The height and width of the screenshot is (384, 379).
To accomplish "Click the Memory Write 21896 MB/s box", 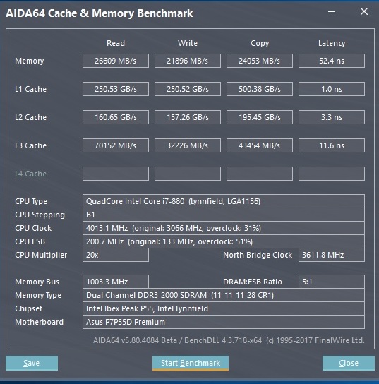I will point(188,61).
